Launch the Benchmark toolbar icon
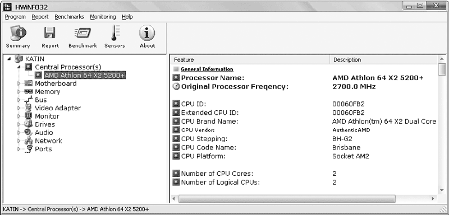 coord(83,33)
